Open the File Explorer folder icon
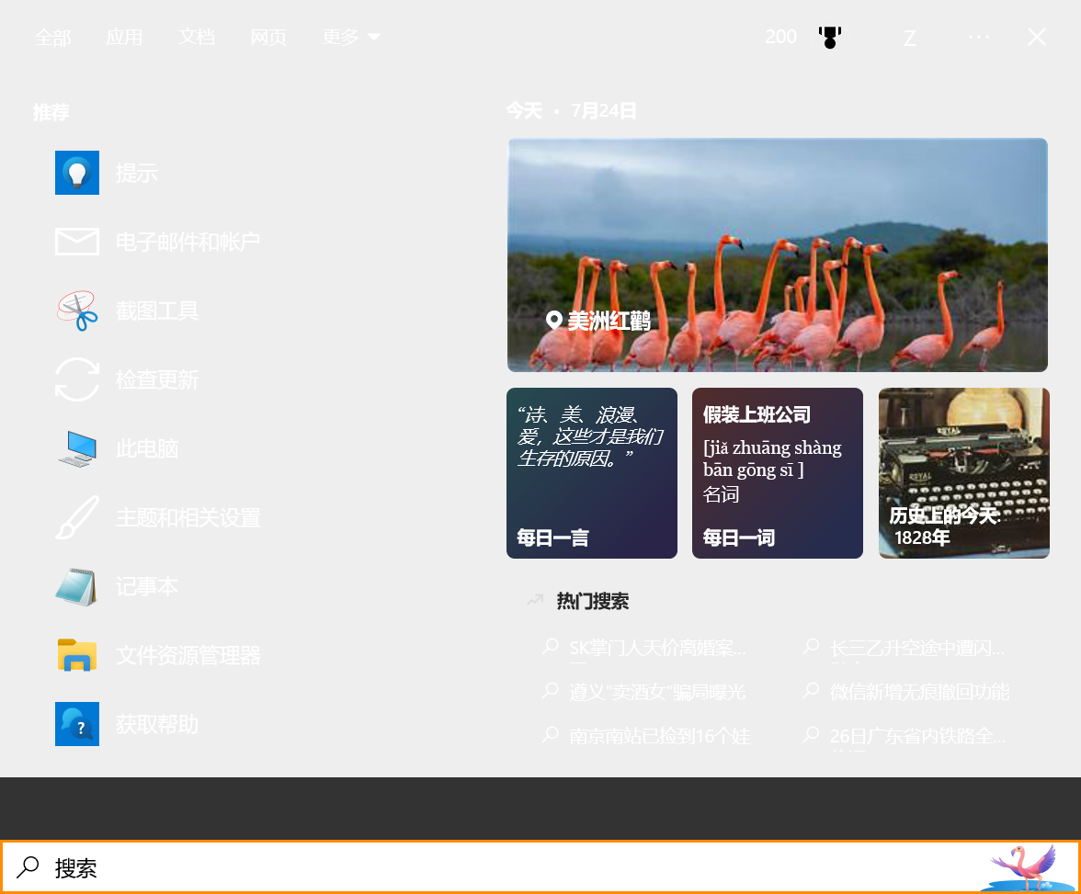 click(x=77, y=655)
